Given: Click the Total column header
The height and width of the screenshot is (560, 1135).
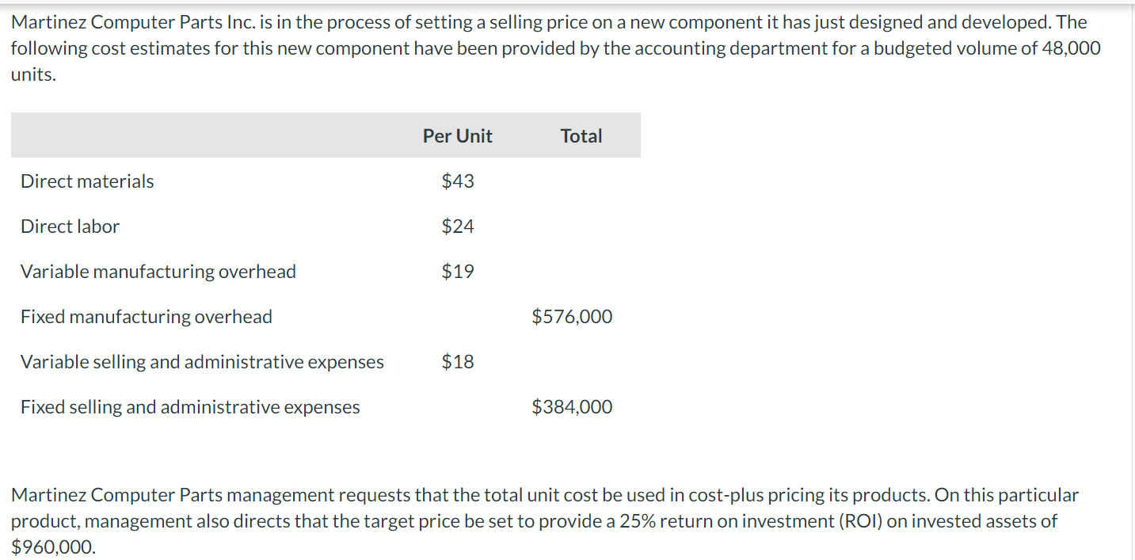Looking at the screenshot, I should point(581,136).
